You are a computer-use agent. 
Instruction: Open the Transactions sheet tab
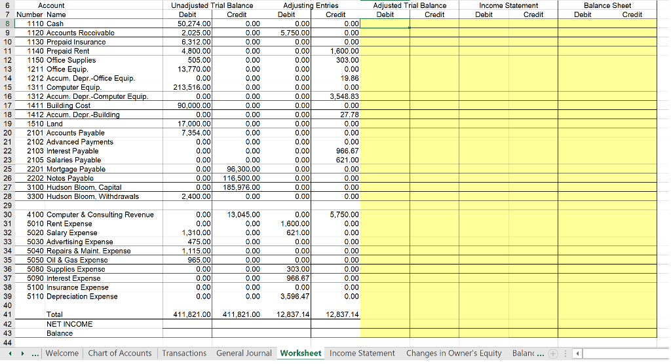click(184, 354)
